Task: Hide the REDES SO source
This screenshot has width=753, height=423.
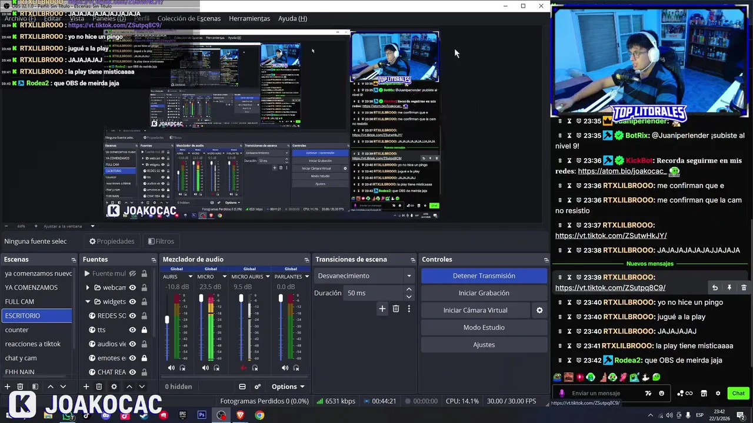Action: [132, 315]
